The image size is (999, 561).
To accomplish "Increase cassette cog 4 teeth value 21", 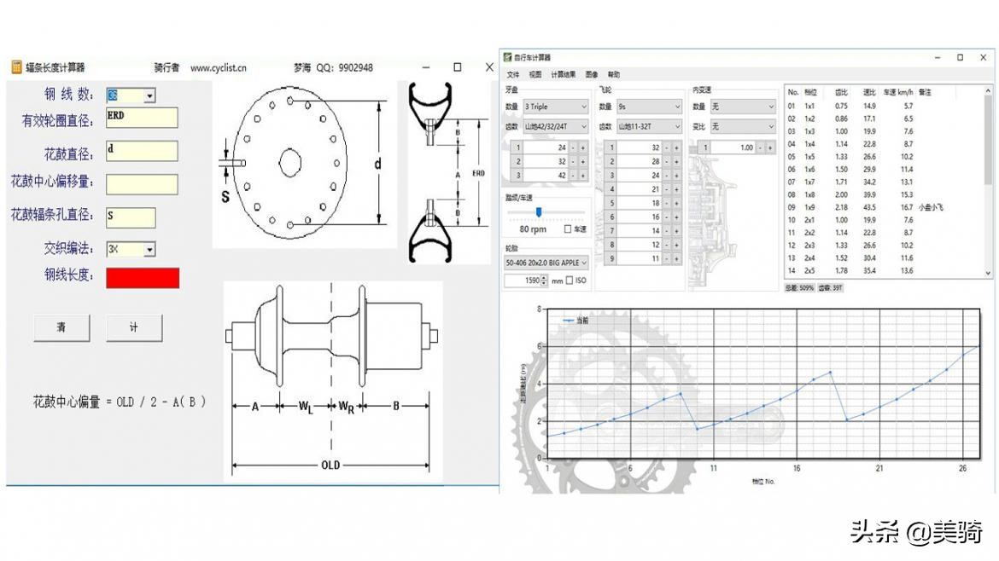I will 676,189.
